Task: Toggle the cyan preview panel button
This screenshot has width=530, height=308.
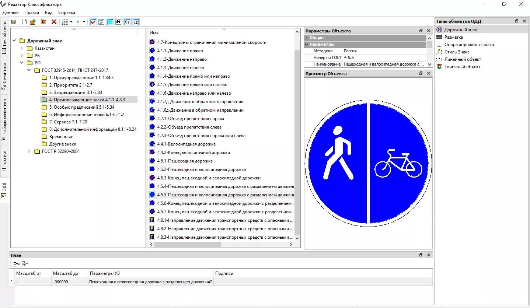Action: coord(110,22)
